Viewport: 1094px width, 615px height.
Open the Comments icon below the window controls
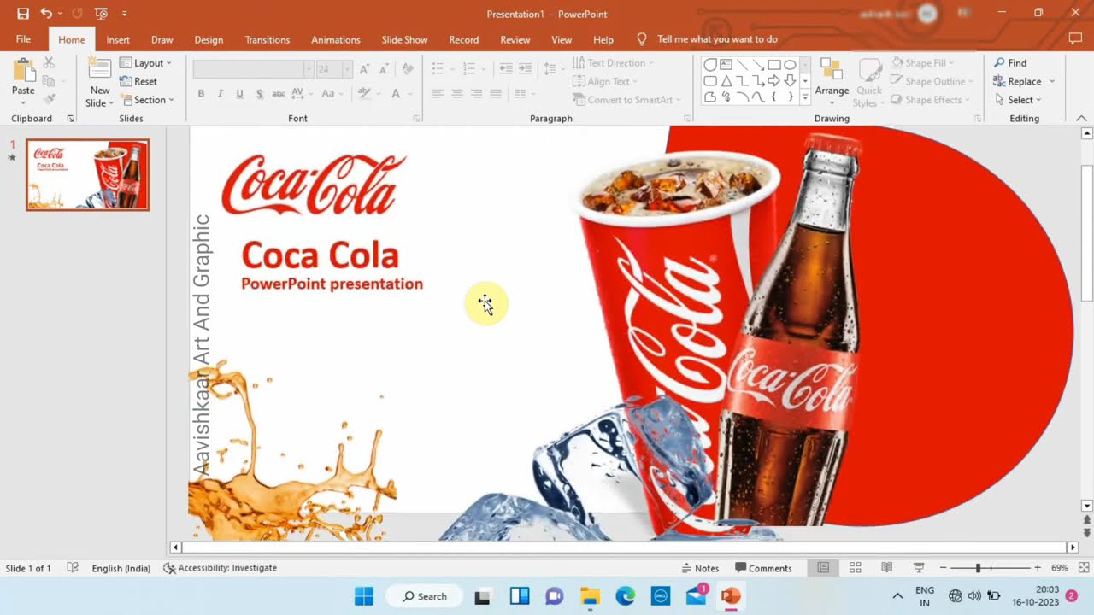(x=1075, y=39)
